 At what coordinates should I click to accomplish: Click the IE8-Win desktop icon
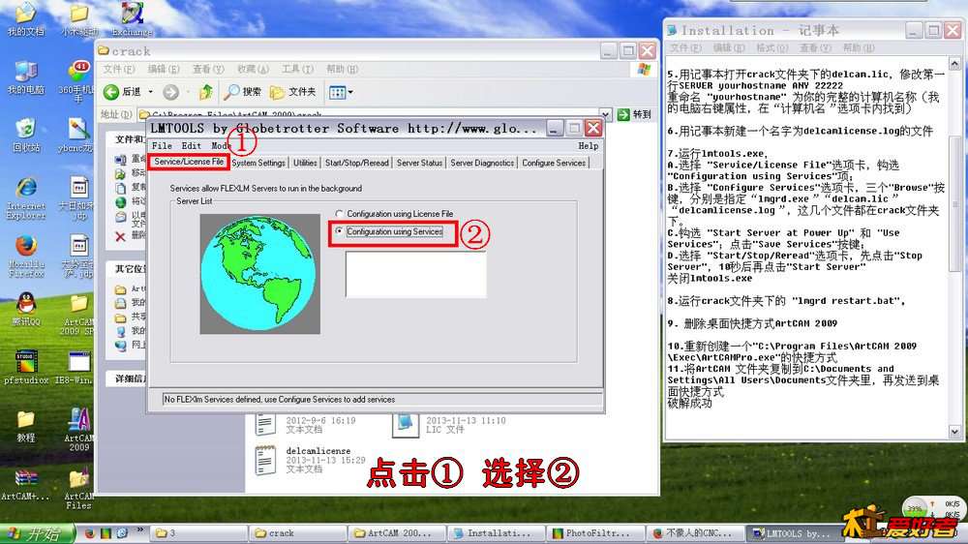point(77,368)
